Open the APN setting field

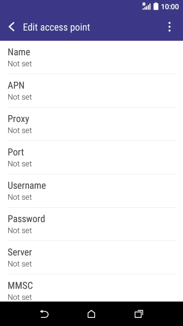click(x=91, y=91)
